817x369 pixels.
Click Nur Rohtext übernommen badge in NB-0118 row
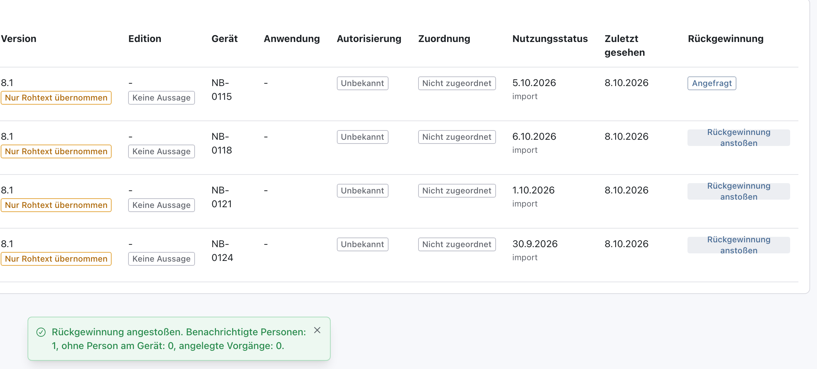(x=56, y=151)
